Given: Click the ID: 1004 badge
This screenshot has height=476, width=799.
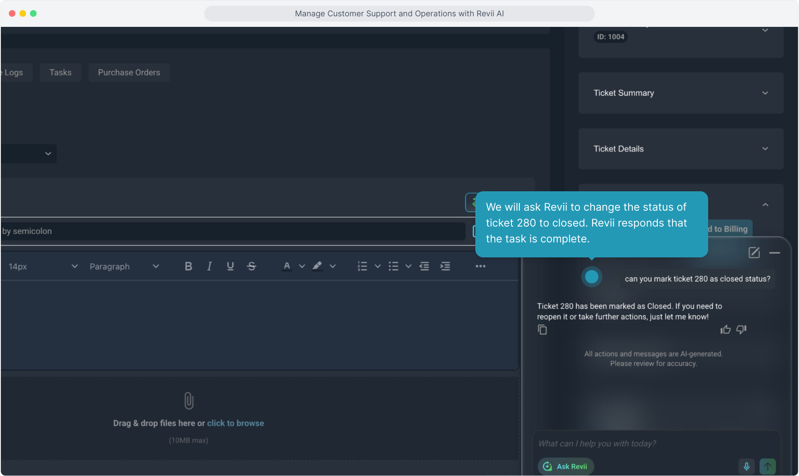Looking at the screenshot, I should pos(611,37).
